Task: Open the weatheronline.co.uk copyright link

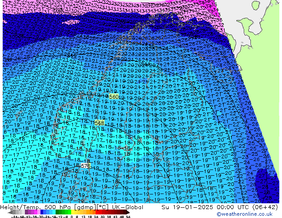Action: [245, 214]
